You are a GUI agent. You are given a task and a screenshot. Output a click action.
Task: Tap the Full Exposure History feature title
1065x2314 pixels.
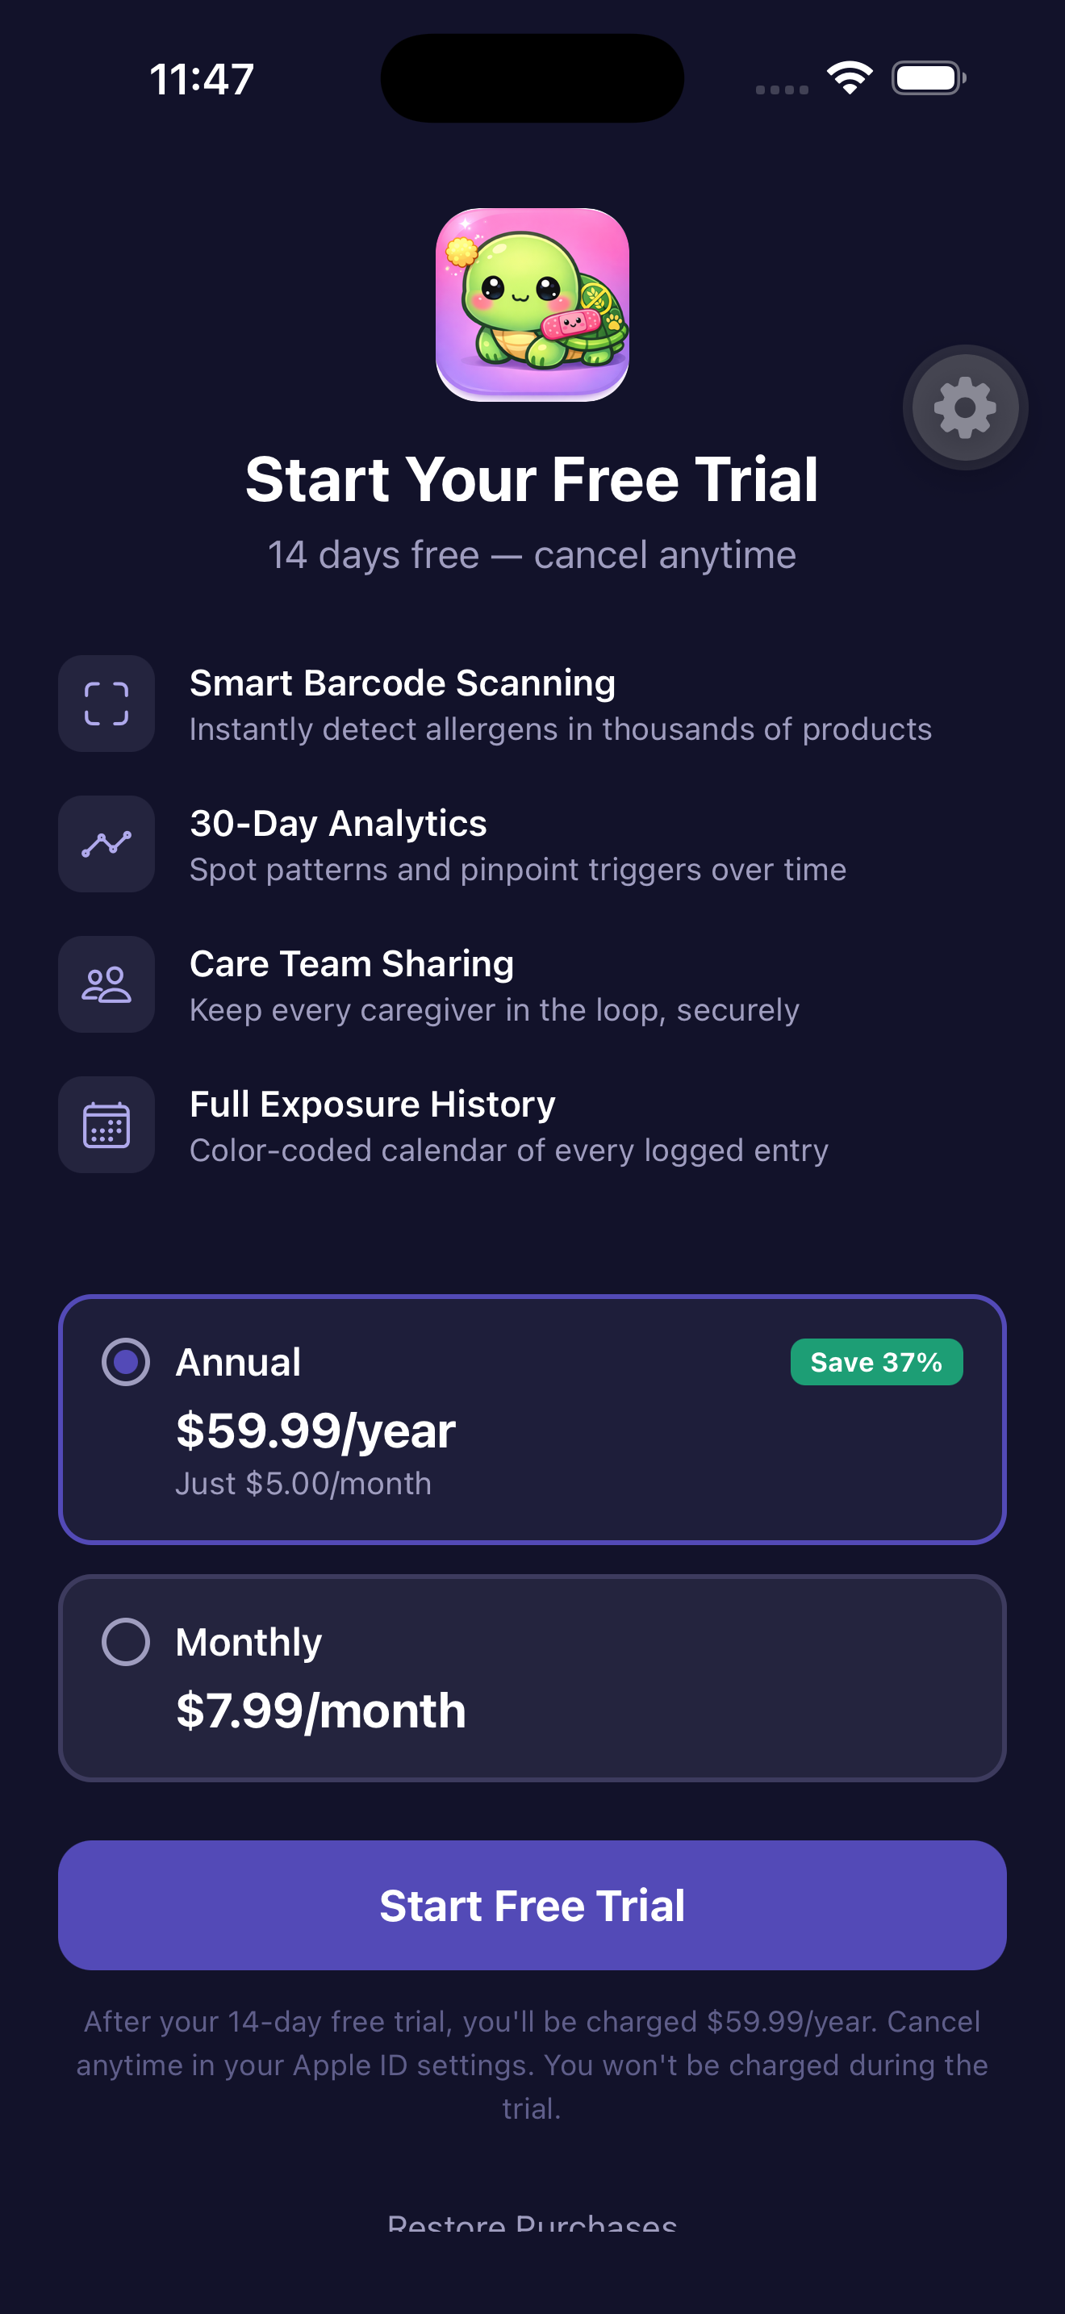(x=372, y=1104)
